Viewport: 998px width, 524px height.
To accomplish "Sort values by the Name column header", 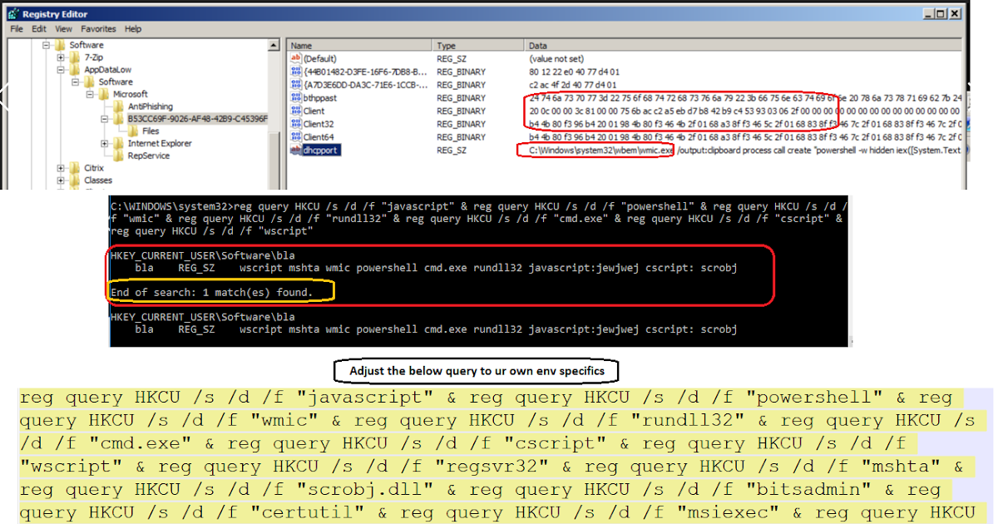I will (x=360, y=46).
